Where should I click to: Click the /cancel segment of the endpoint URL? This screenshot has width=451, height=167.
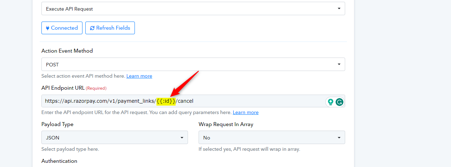point(185,101)
